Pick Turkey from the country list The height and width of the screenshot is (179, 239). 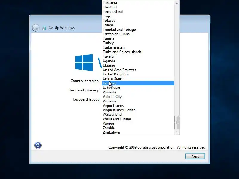[138, 43]
